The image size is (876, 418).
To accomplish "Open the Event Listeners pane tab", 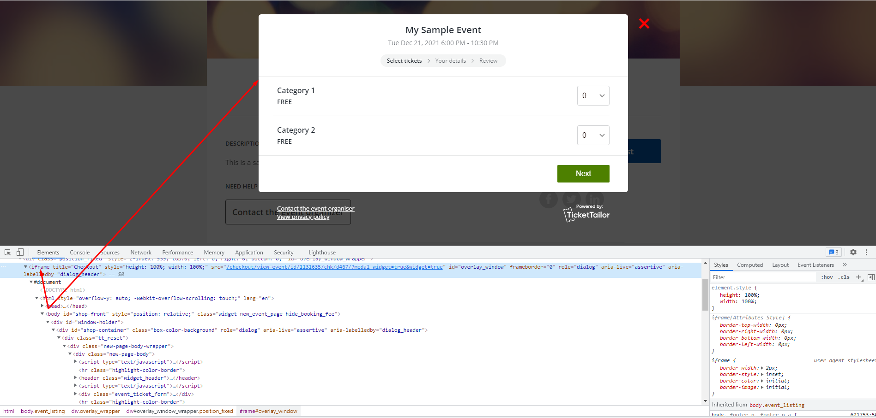I will coord(816,265).
